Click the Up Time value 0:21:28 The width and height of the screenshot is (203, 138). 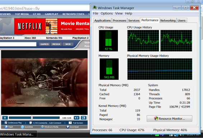coord(185,103)
